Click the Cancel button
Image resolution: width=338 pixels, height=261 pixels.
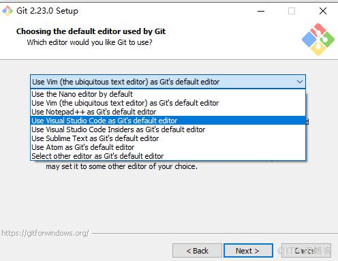[306, 251]
